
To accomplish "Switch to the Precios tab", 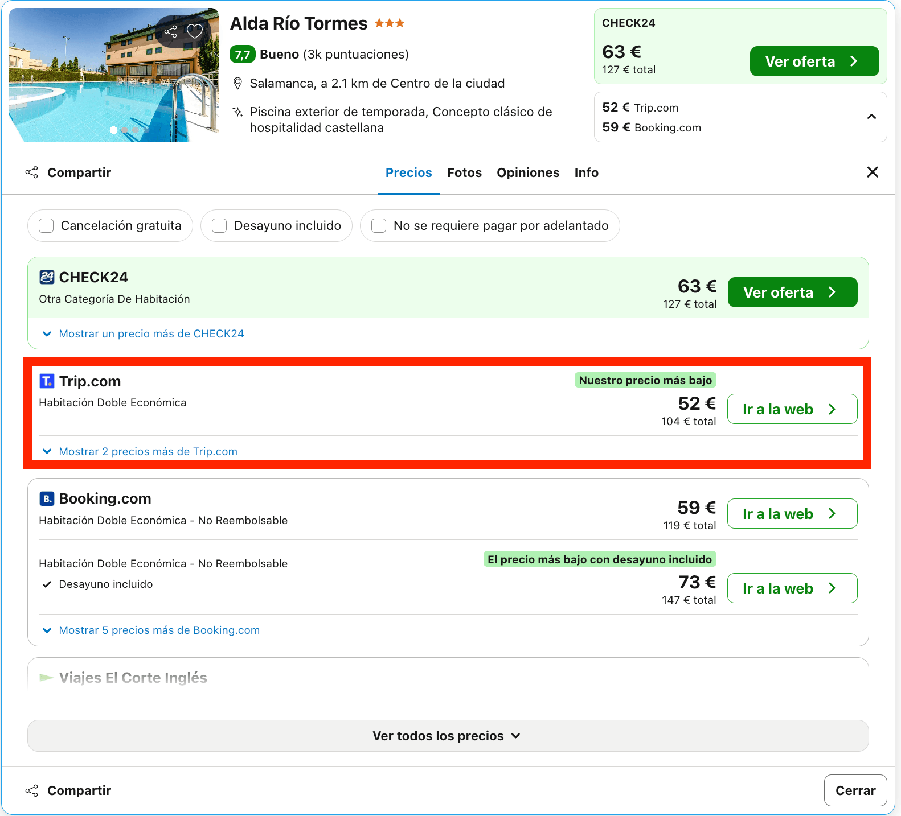I will 409,172.
